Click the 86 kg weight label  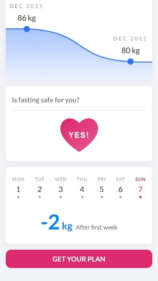click(27, 18)
